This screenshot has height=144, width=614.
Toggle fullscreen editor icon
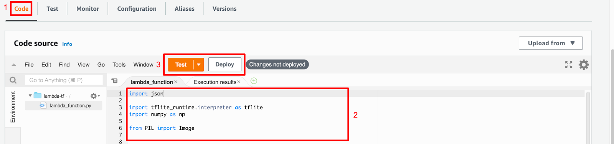point(569,65)
